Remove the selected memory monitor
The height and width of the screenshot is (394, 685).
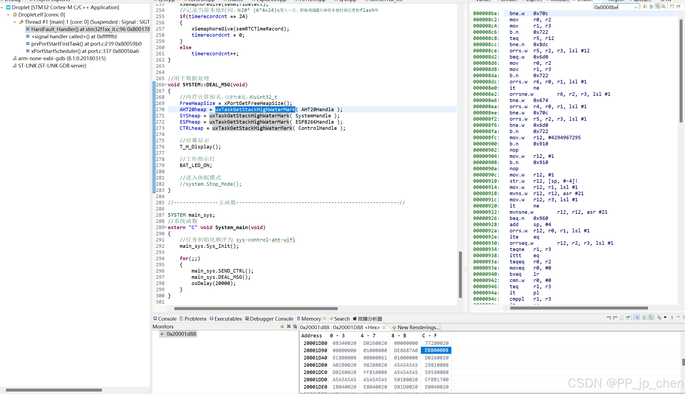point(289,326)
